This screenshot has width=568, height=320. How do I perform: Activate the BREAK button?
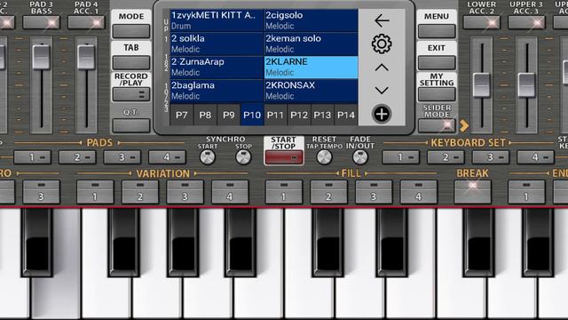point(472,192)
